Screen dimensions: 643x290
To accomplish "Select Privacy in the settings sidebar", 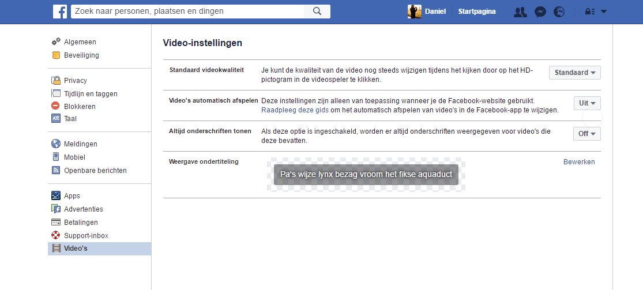I will pos(75,81).
